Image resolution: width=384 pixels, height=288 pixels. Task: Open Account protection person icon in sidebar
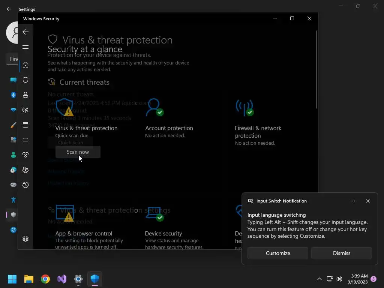(25, 95)
